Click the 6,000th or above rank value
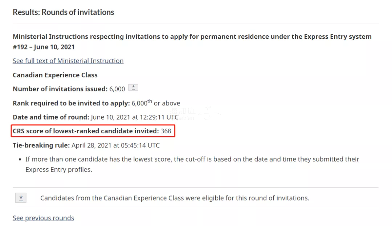 [x=156, y=103]
